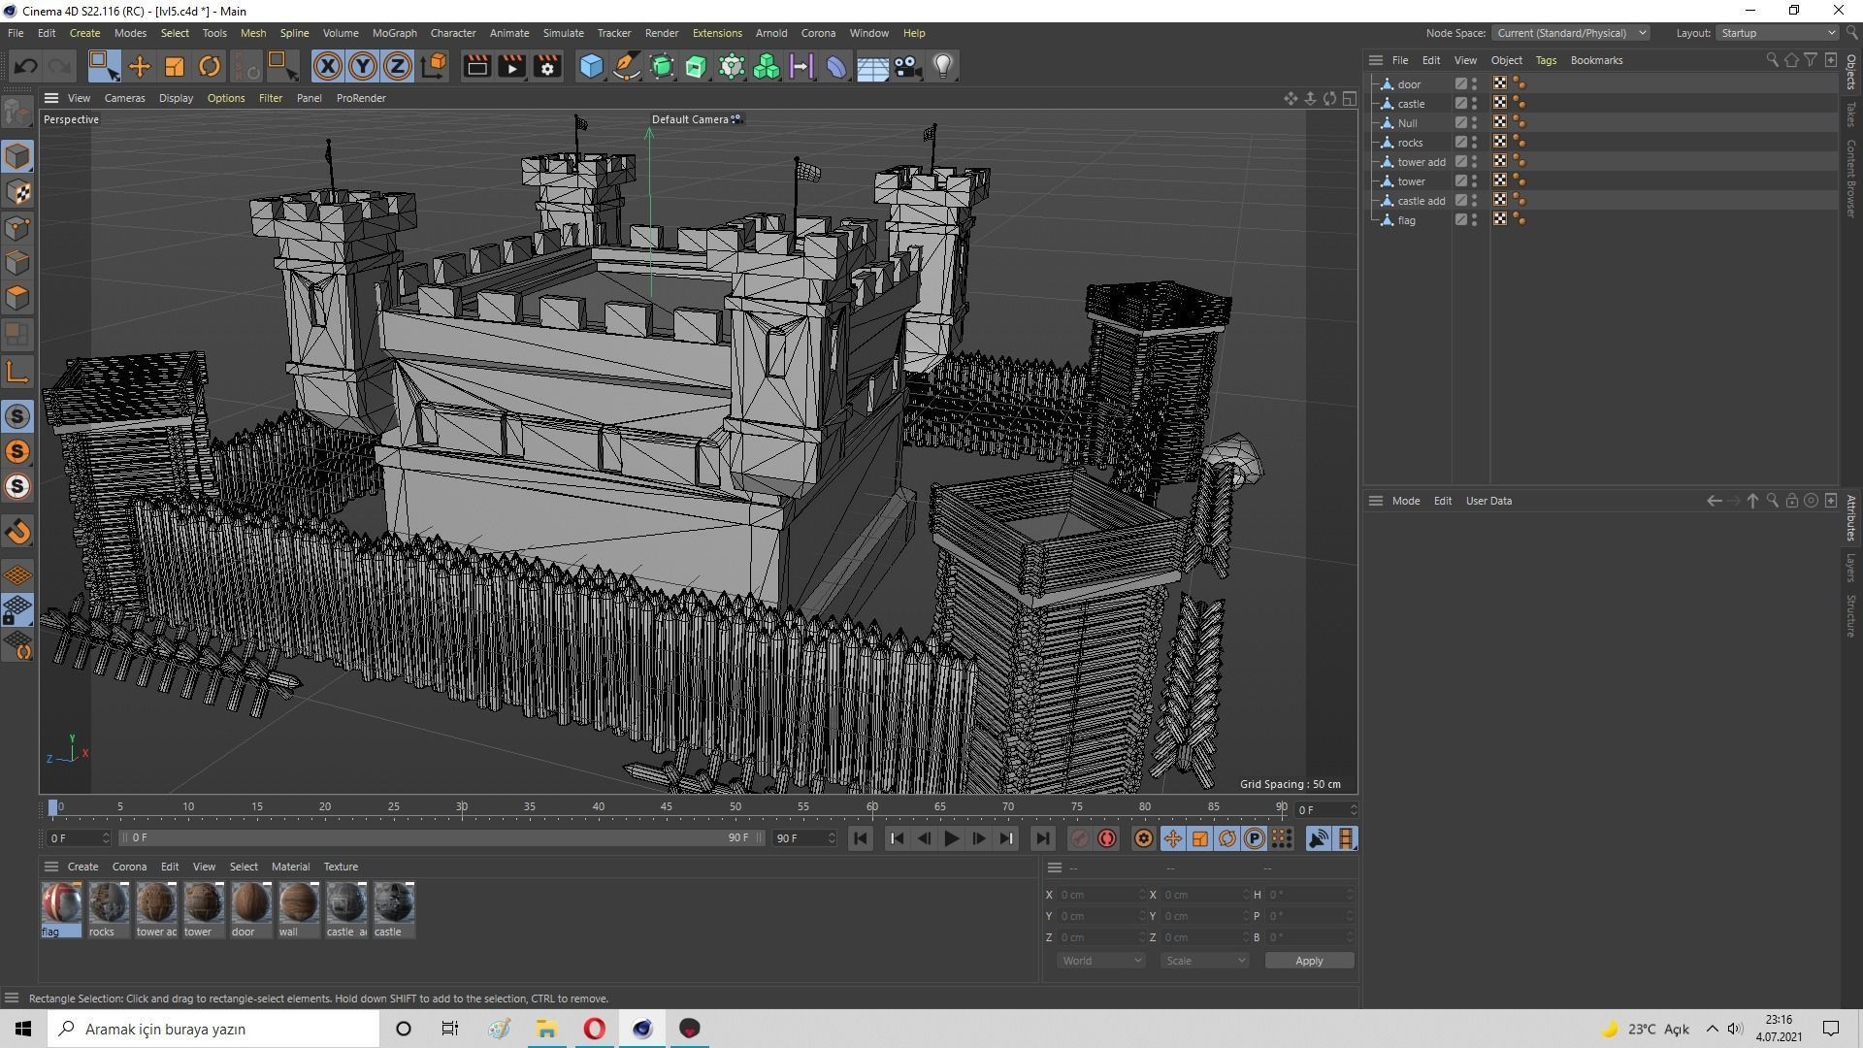Select the door object in Object Manager
Image resolution: width=1863 pixels, height=1048 pixels.
pyautogui.click(x=1409, y=84)
